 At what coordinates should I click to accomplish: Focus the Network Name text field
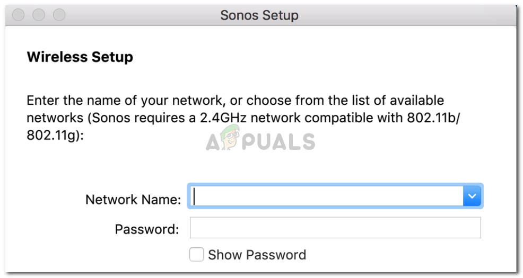click(326, 196)
